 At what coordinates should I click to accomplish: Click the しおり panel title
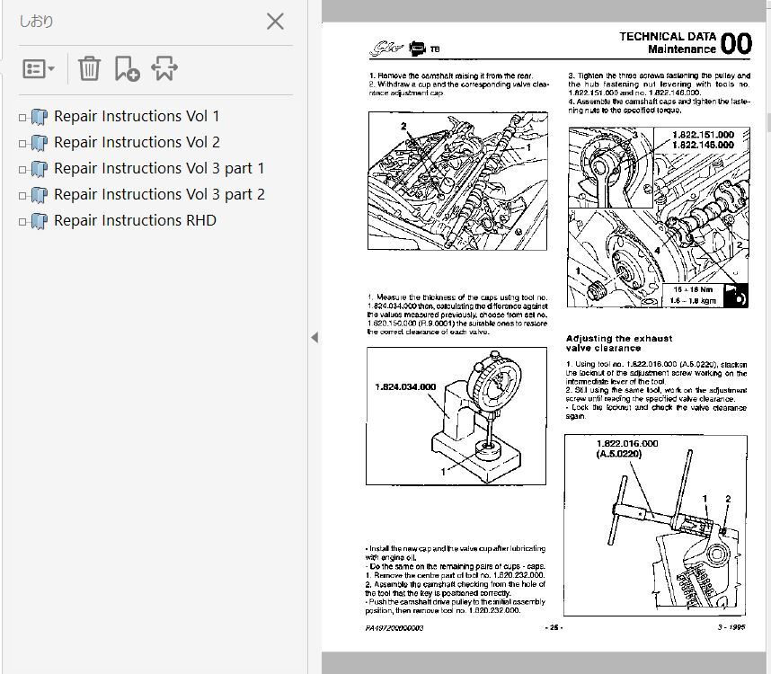point(36,22)
